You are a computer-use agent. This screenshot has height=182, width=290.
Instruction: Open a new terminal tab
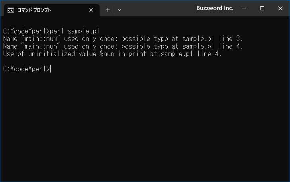[108, 10]
